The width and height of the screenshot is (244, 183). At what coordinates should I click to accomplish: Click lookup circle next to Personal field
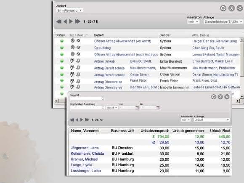[x=103, y=98]
